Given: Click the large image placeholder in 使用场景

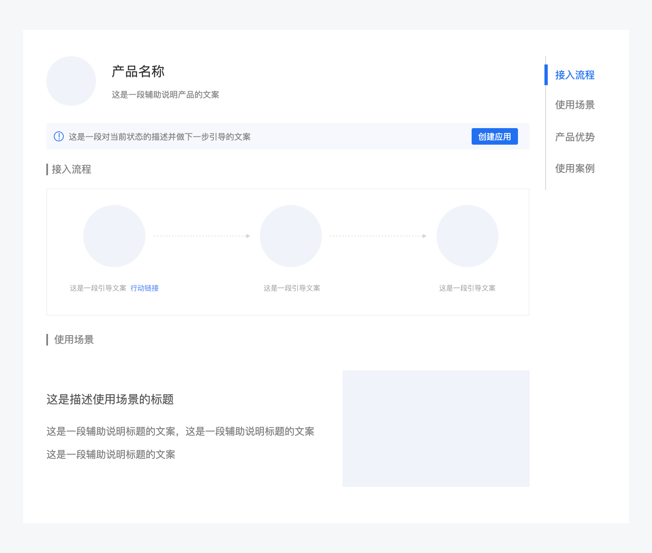Looking at the screenshot, I should point(436,428).
